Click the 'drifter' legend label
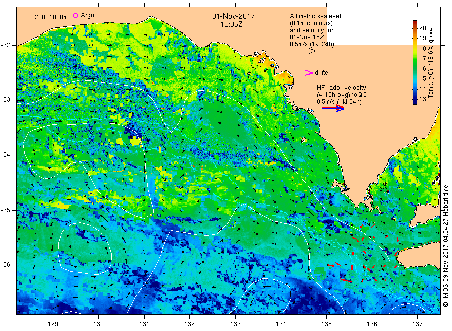 pyautogui.click(x=322, y=73)
